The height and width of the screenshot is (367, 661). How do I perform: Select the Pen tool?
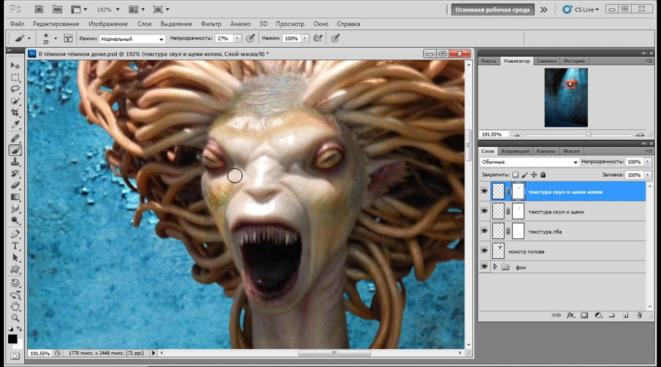coord(15,234)
